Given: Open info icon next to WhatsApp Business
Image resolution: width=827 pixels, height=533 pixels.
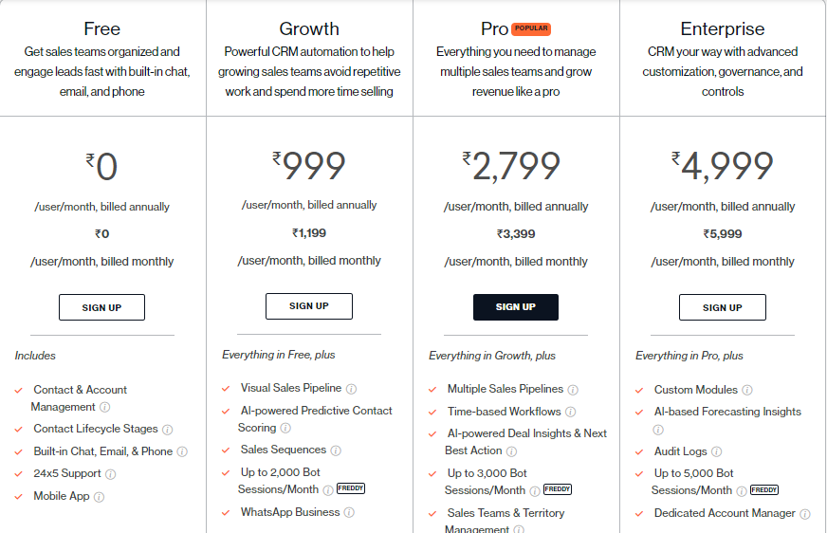Looking at the screenshot, I should coord(349,512).
